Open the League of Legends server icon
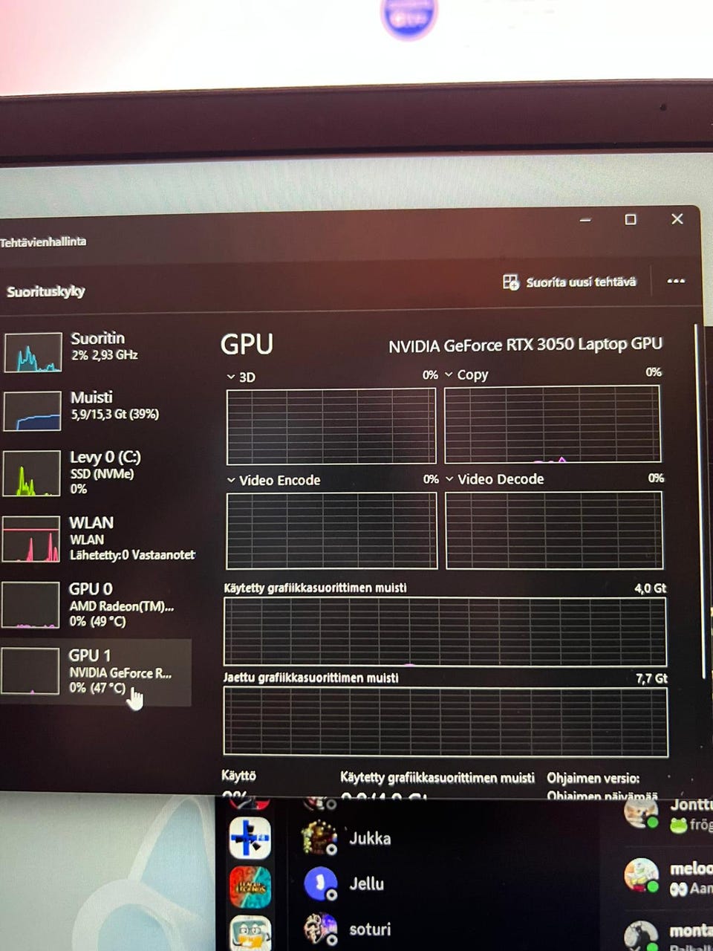This screenshot has width=713, height=951. pos(250,887)
